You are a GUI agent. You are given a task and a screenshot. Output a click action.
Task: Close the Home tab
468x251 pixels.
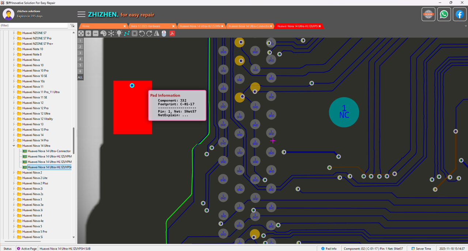125,26
